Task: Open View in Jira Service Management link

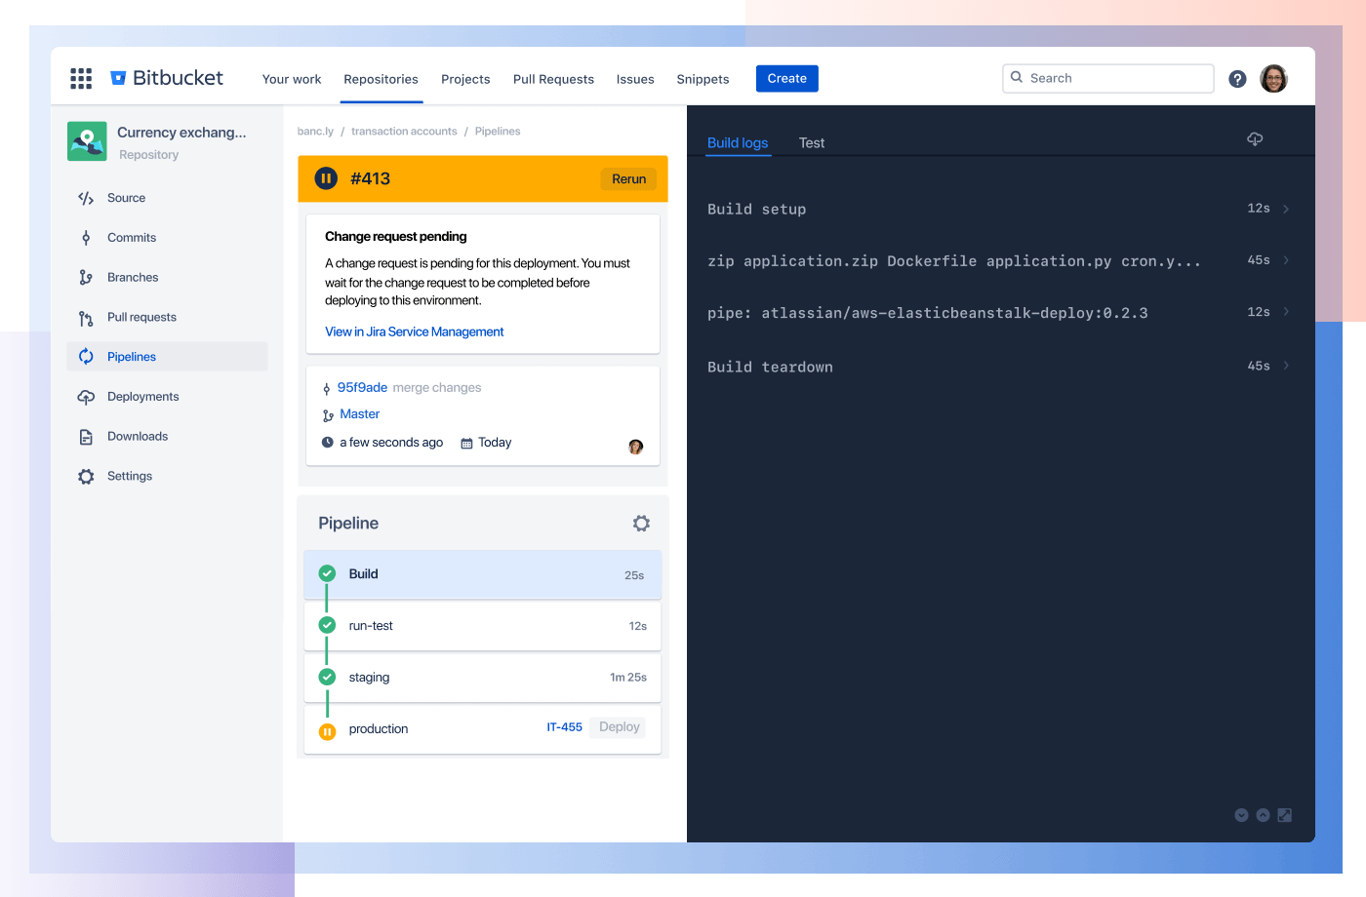Action: click(x=414, y=331)
